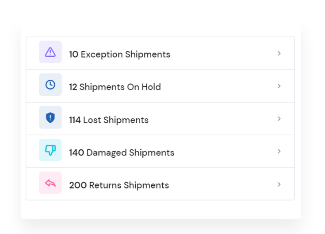Expand the Damaged Shipments chevron arrow
This screenshot has width=325, height=234.
[279, 151]
